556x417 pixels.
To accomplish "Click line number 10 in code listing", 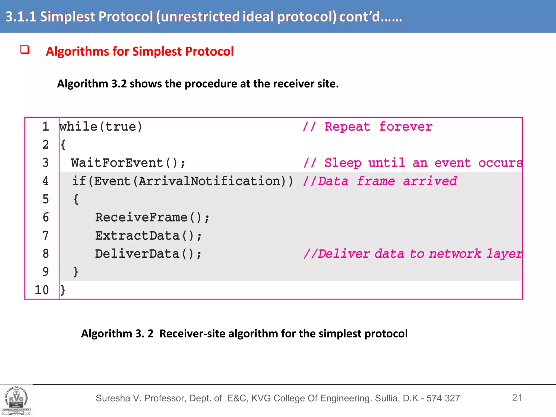I will click(x=42, y=290).
